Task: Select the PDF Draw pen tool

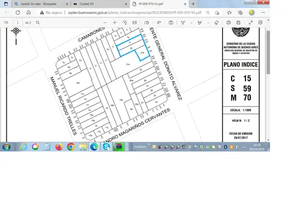Action: pos(183,23)
